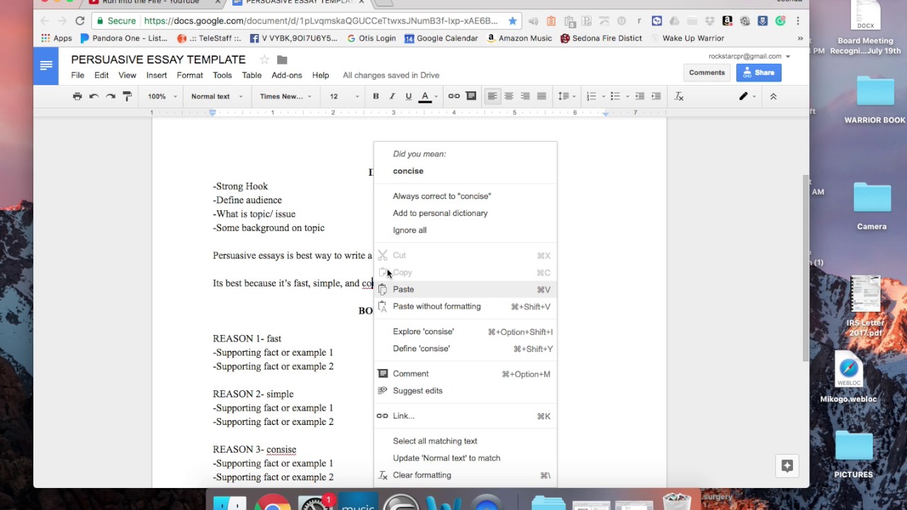The width and height of the screenshot is (907, 510).
Task: Open the Times New font dropdown
Action: [286, 96]
